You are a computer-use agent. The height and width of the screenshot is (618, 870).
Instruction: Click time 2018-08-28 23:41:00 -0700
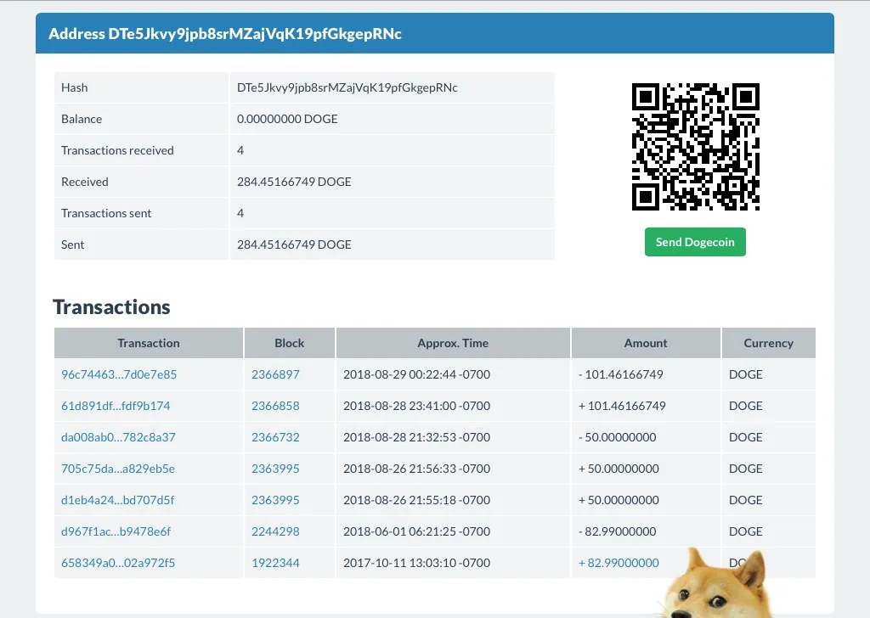pyautogui.click(x=416, y=406)
